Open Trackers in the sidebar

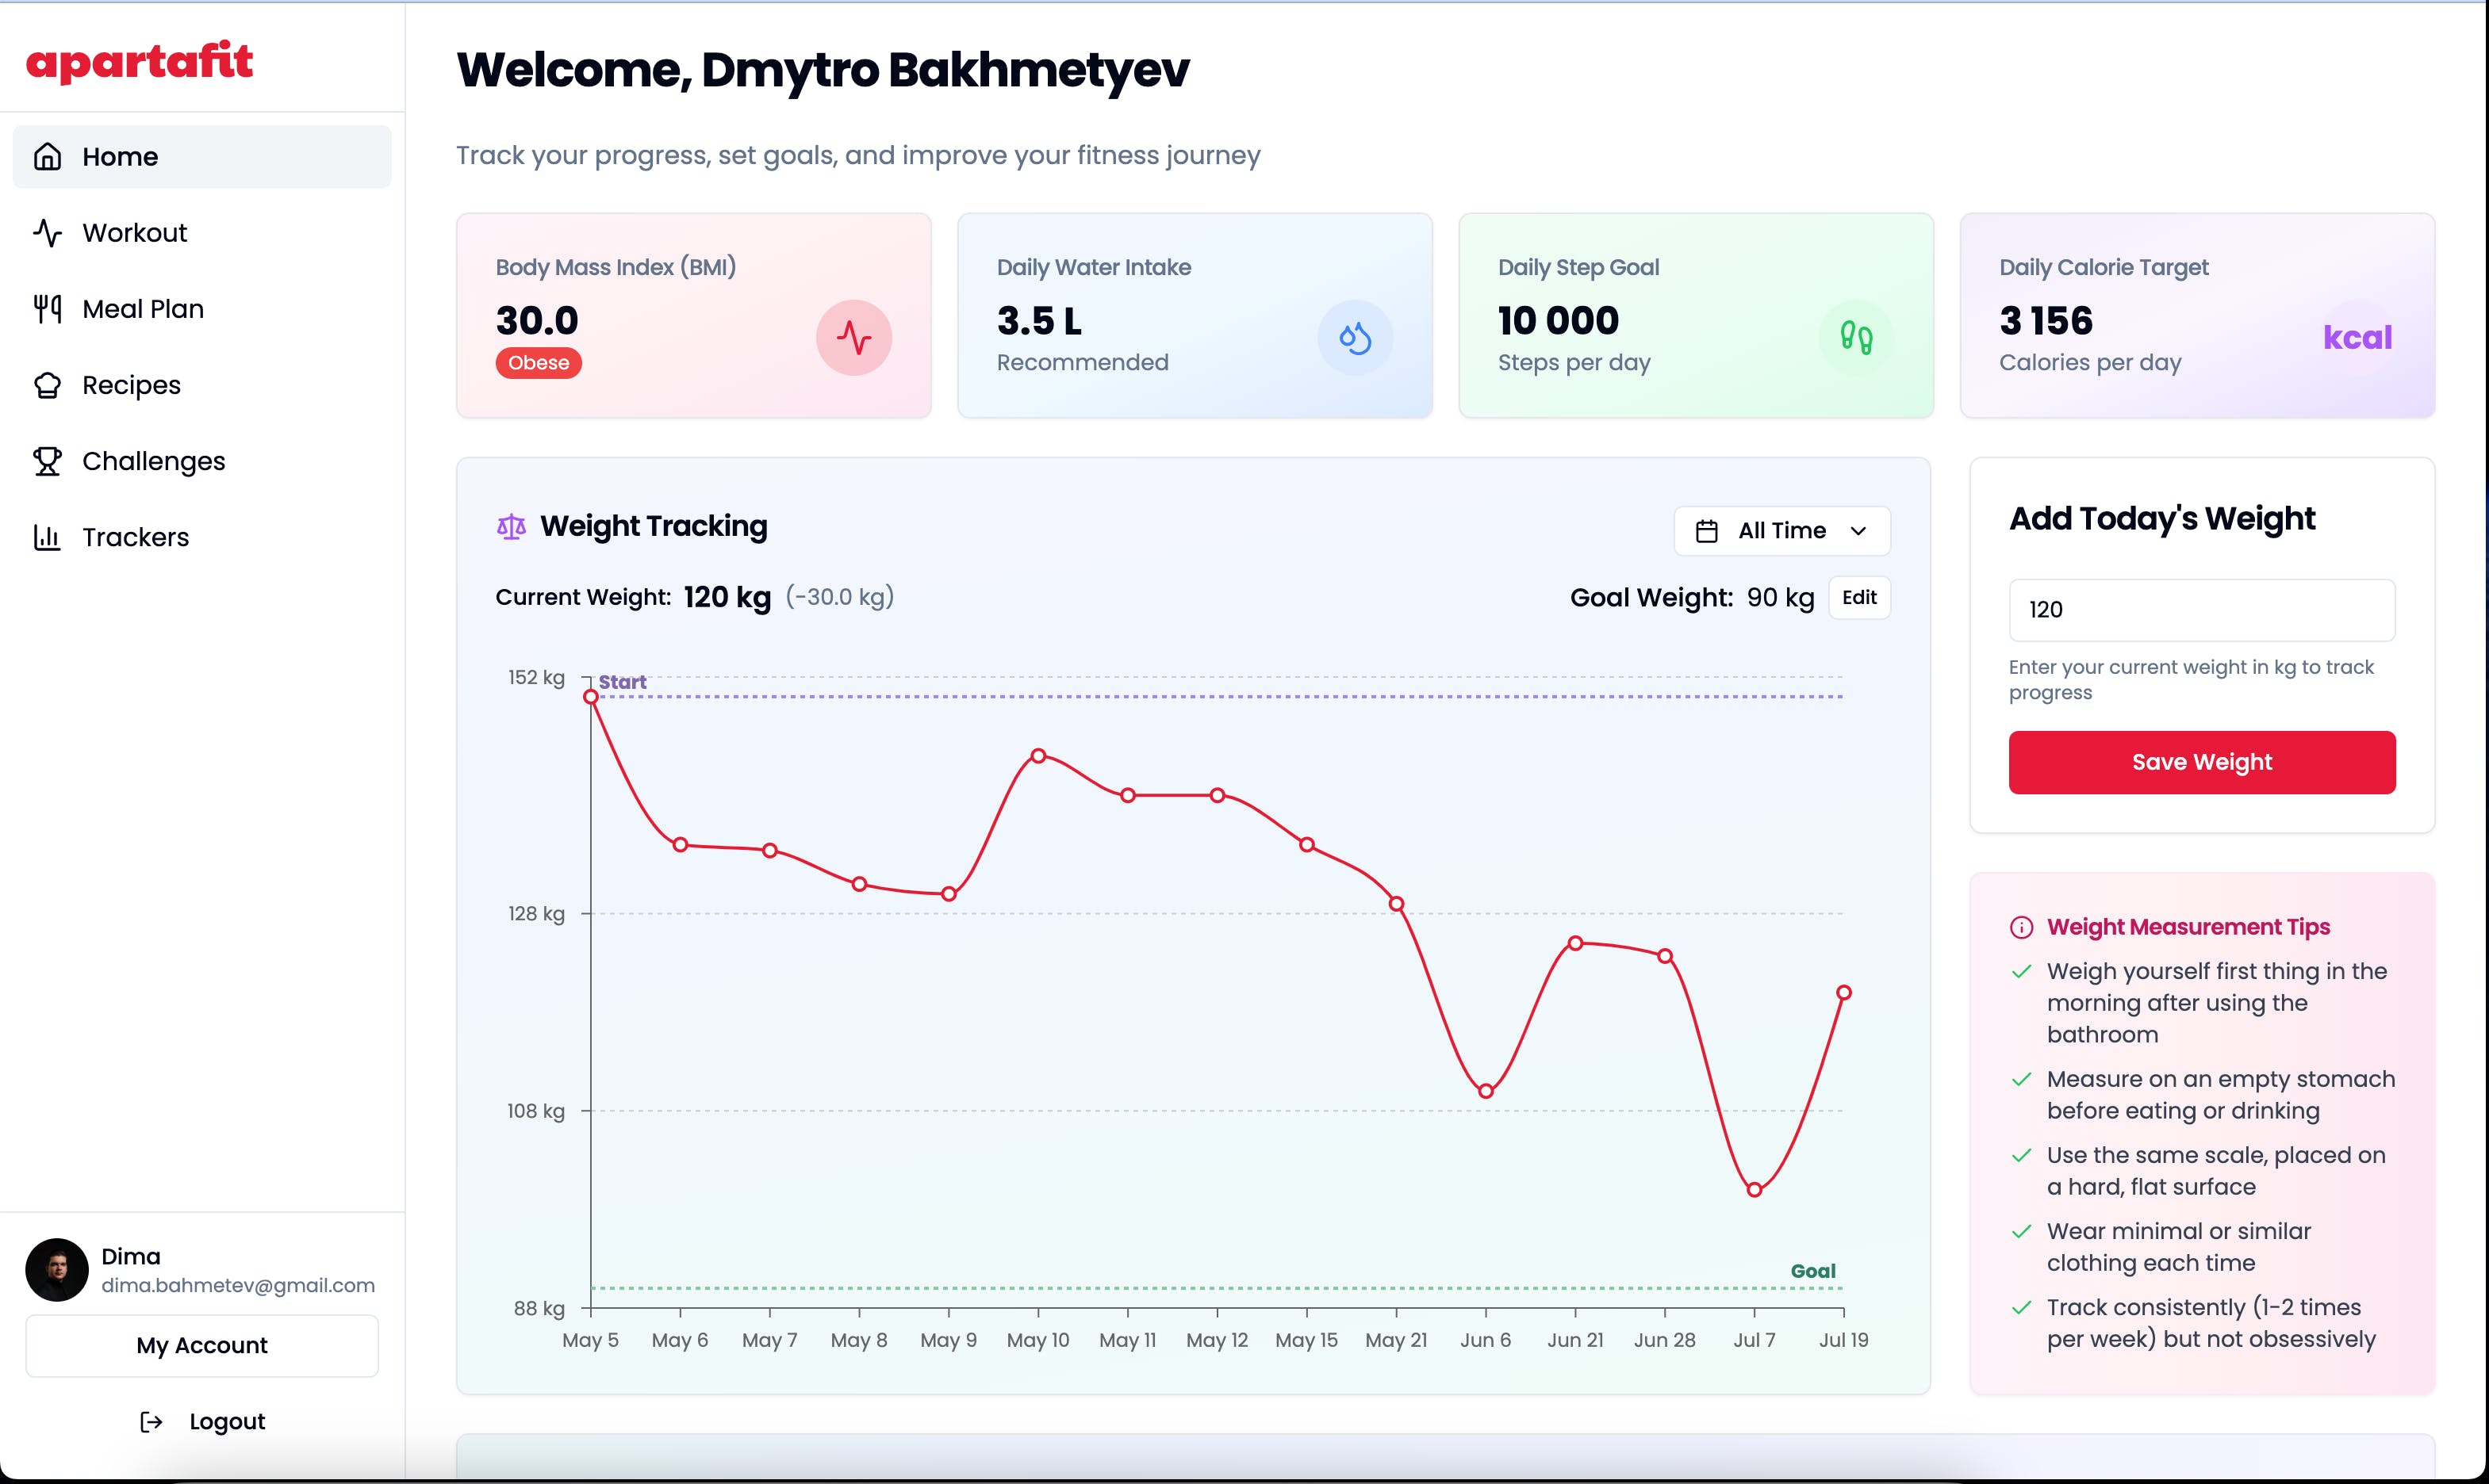click(x=135, y=537)
